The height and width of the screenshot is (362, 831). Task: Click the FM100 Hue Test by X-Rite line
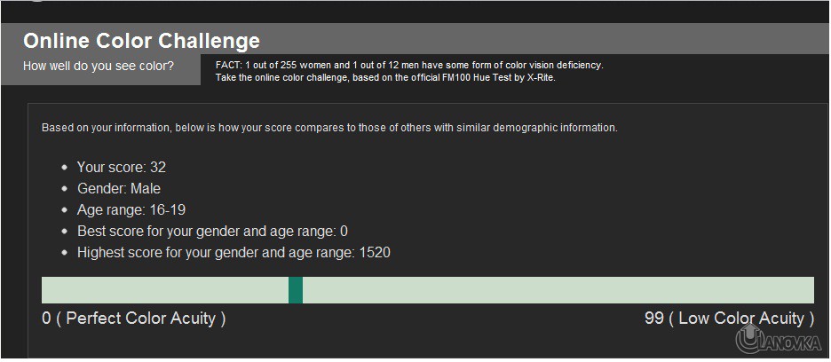coord(386,78)
